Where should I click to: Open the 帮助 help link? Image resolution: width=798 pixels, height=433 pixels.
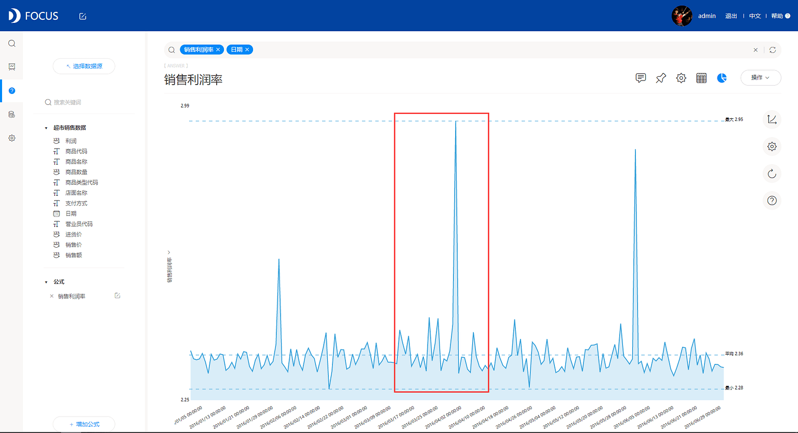click(780, 16)
